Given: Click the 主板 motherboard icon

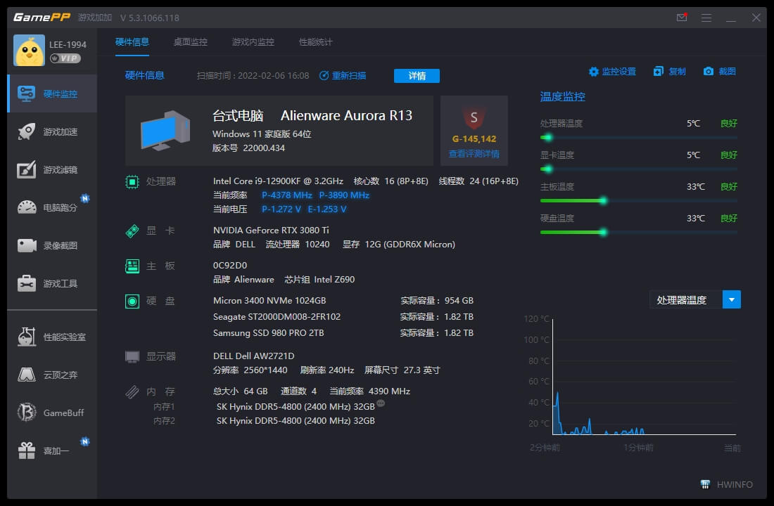Looking at the screenshot, I should [132, 266].
